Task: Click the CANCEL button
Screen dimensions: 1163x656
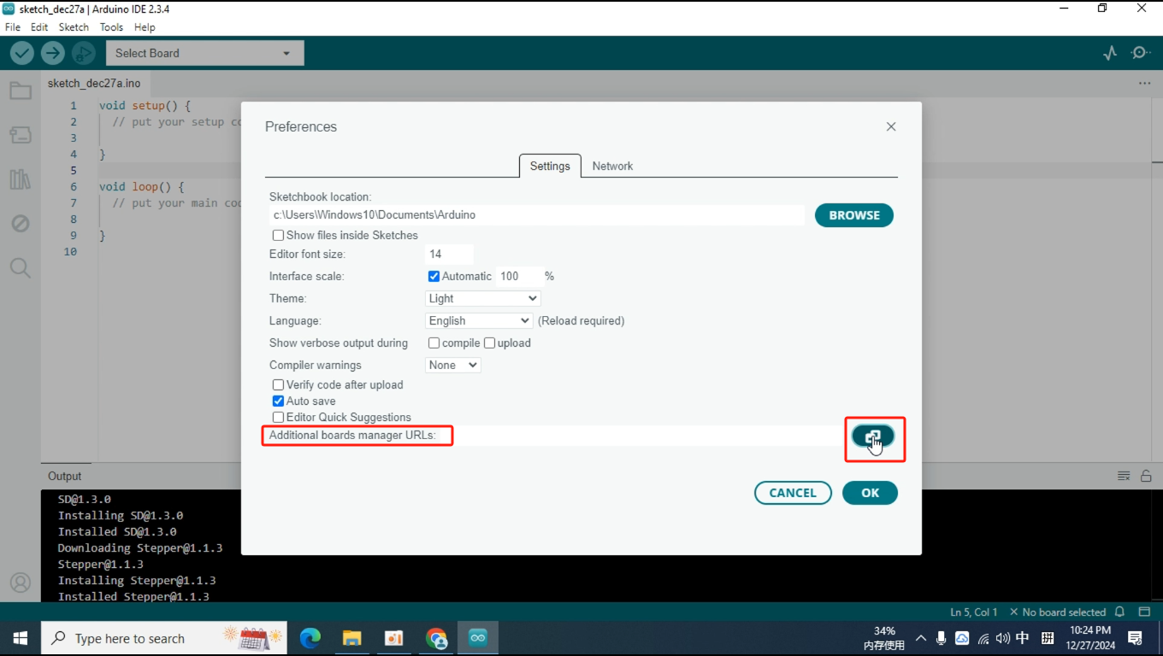Action: 793,493
